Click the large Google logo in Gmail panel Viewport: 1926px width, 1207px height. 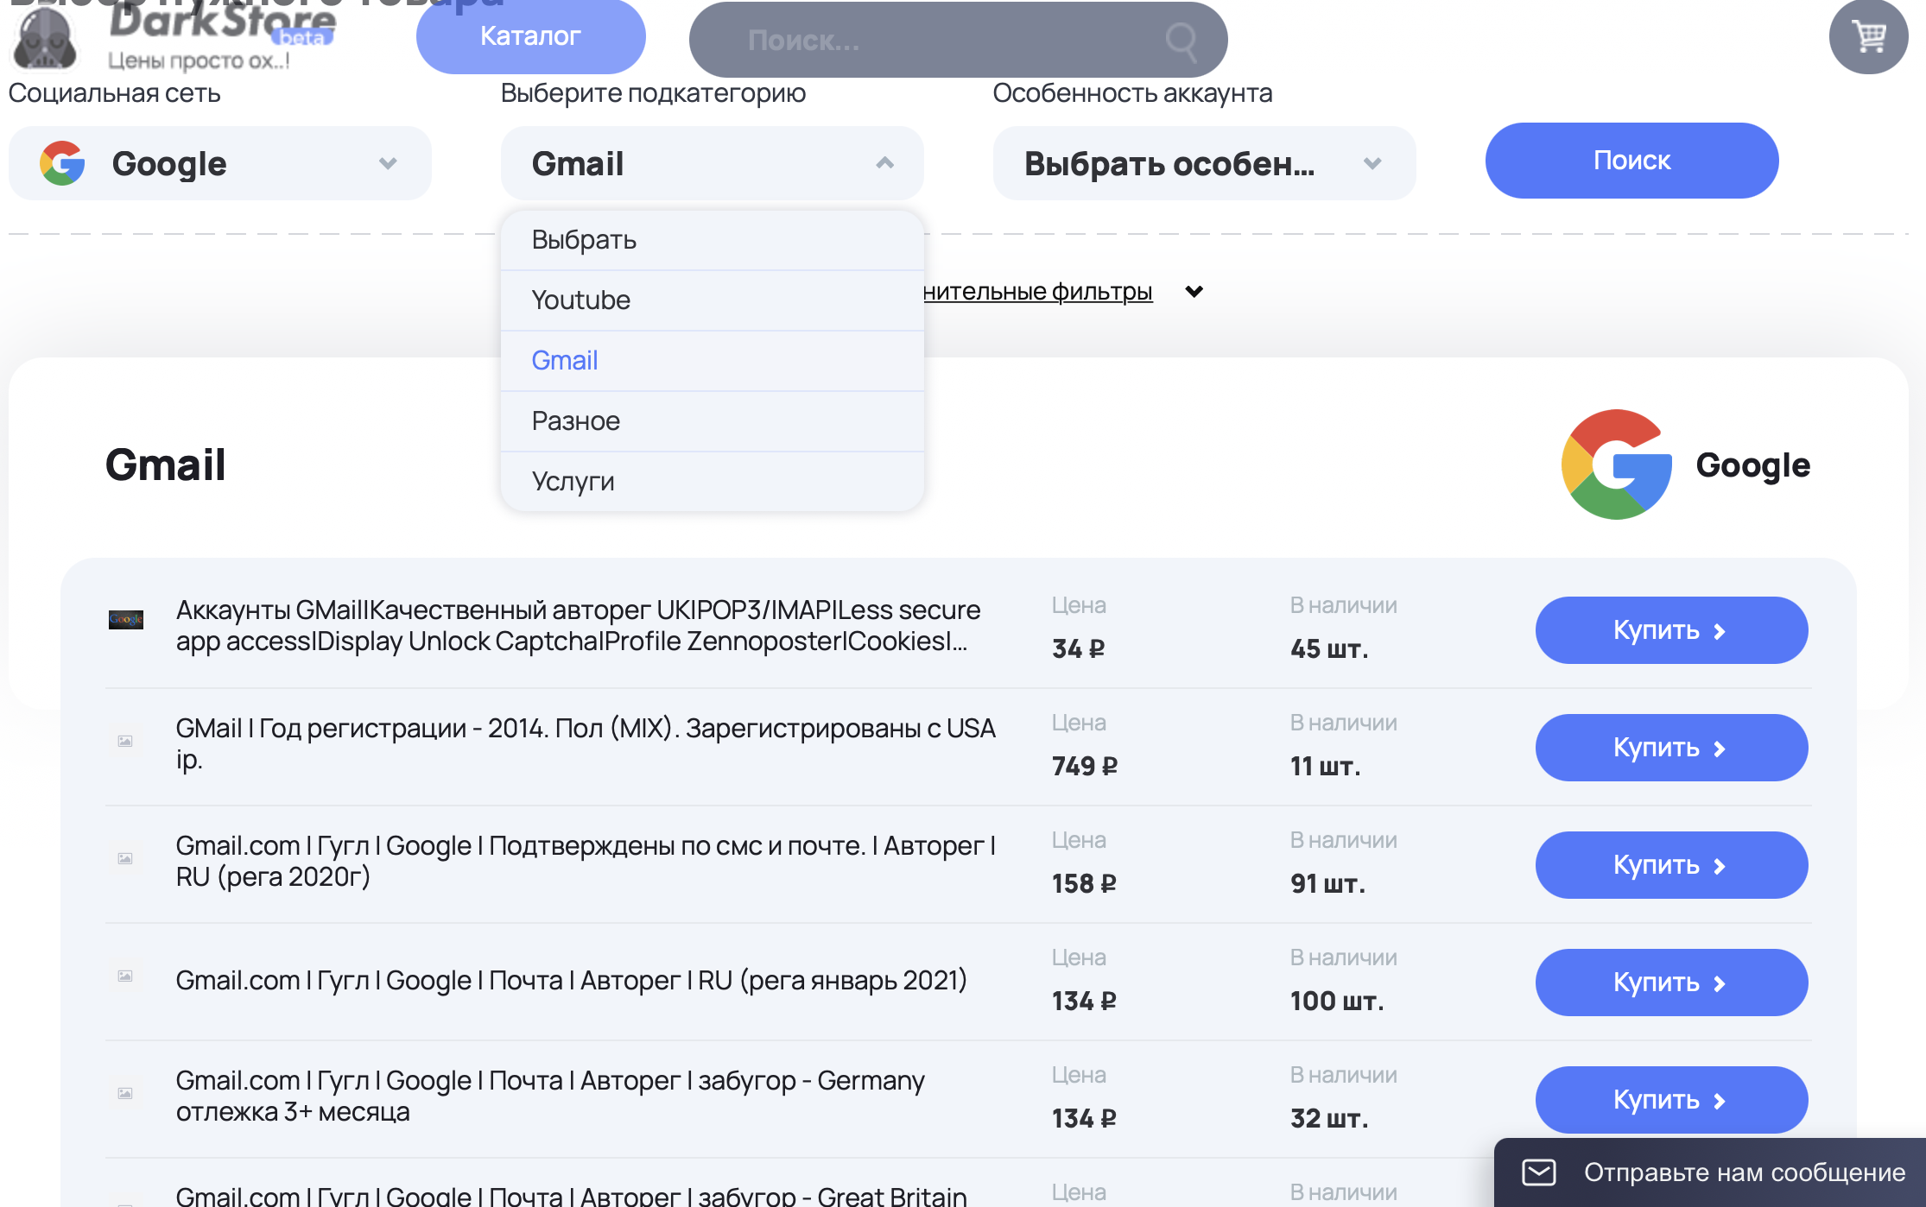point(1616,464)
